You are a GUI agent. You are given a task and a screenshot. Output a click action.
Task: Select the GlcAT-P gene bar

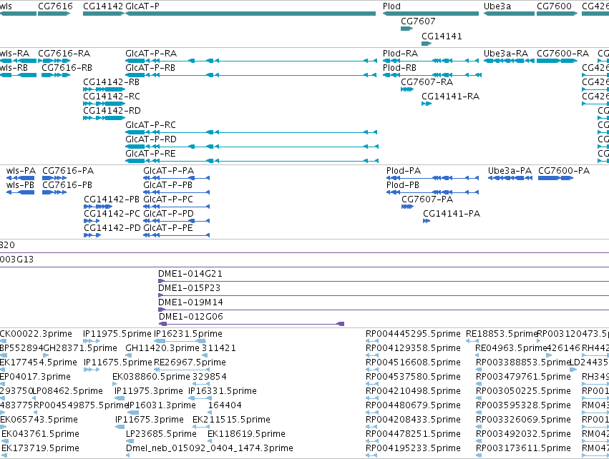(250, 14)
